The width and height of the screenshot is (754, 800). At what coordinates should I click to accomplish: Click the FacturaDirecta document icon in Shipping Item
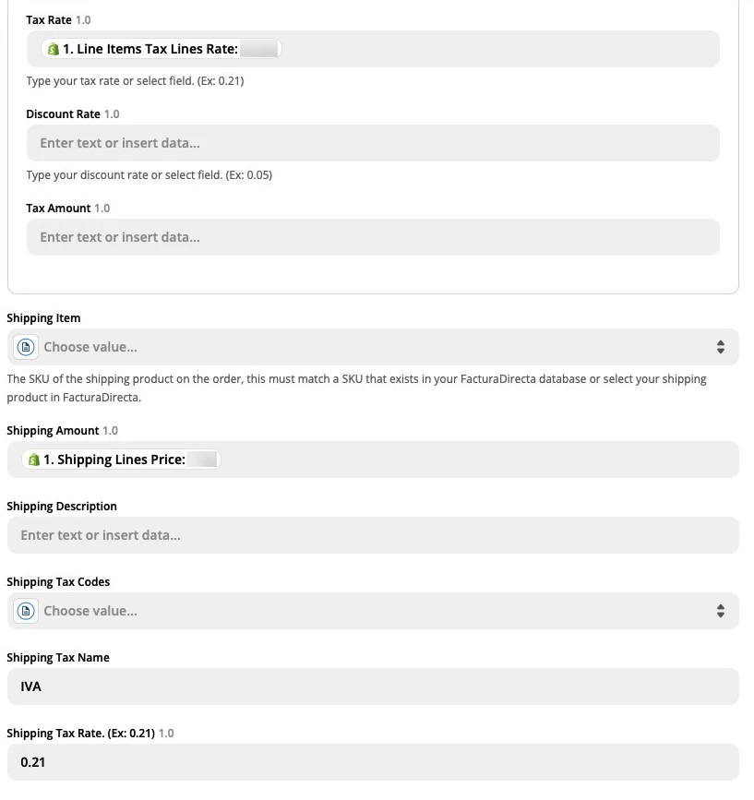25,346
